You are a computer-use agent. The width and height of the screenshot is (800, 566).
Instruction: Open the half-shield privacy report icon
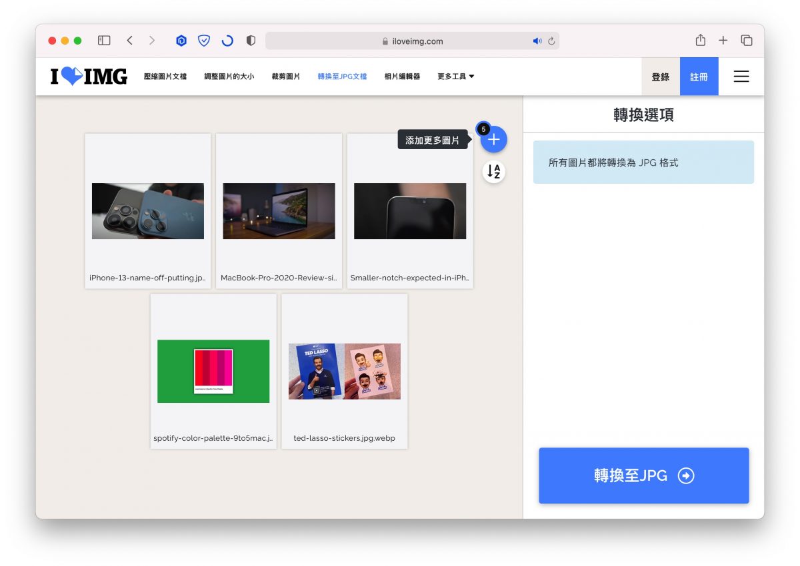click(251, 41)
